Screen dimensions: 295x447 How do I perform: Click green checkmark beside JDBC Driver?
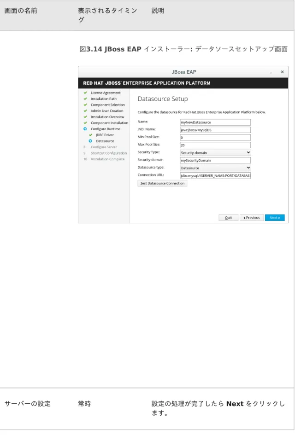pos(90,135)
